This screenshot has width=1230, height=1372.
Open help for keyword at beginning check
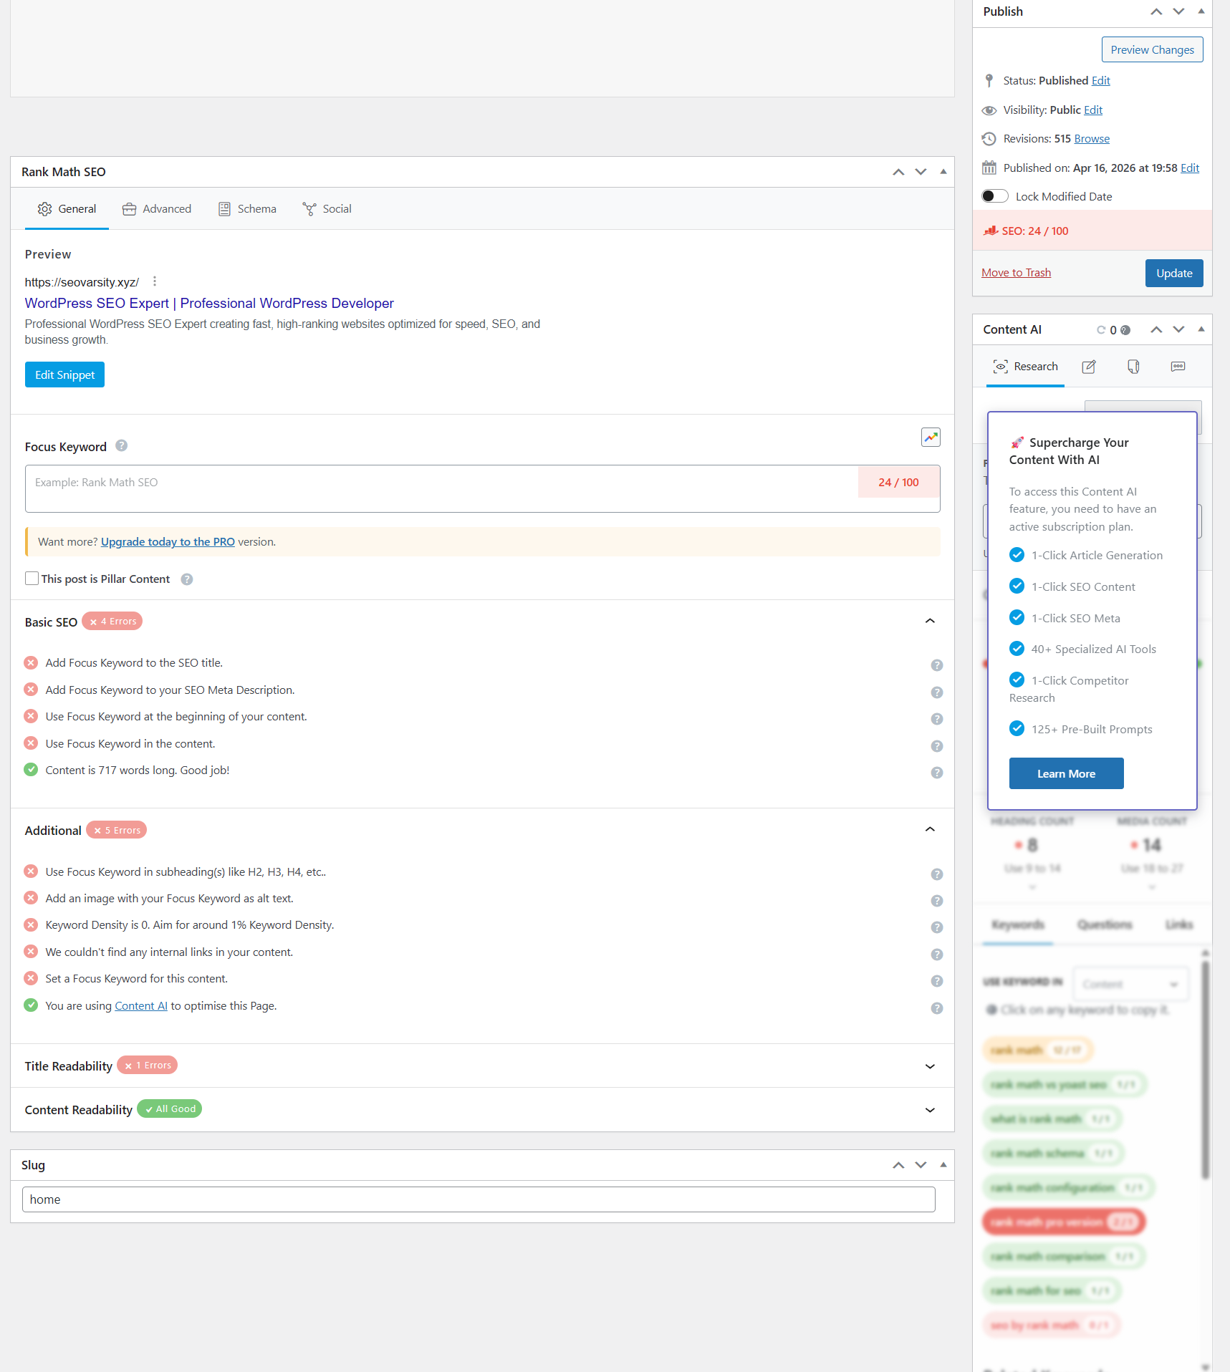pos(936,719)
